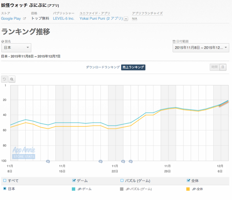Image resolution: width=232 pixels, height=200 pixels.
Task: Click the first event comment marker on the timeline
Action: click(x=48, y=161)
